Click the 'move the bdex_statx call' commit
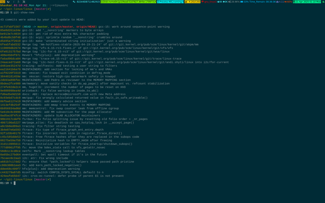325x203 pixels. click(53, 147)
